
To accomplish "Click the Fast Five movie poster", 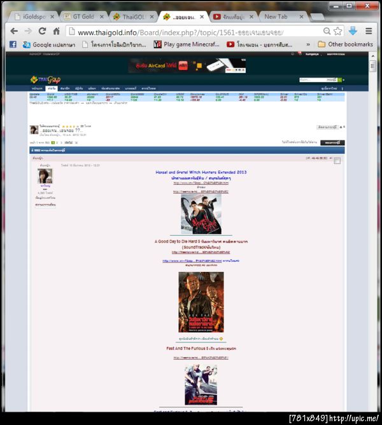I will 201,385.
